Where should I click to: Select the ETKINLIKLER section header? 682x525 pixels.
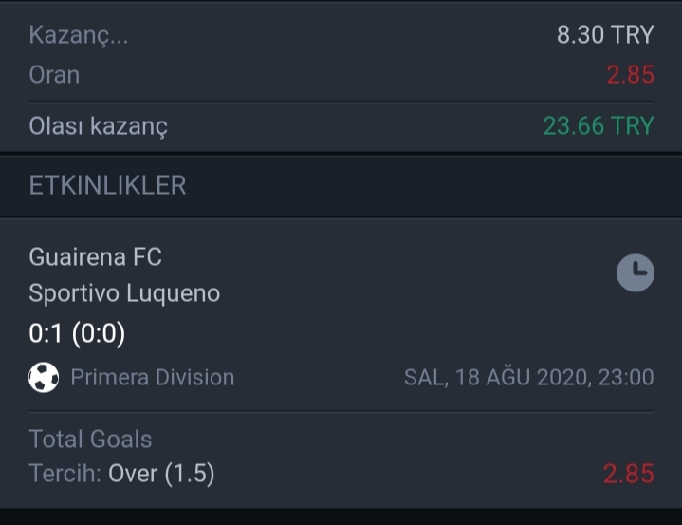pyautogui.click(x=107, y=185)
